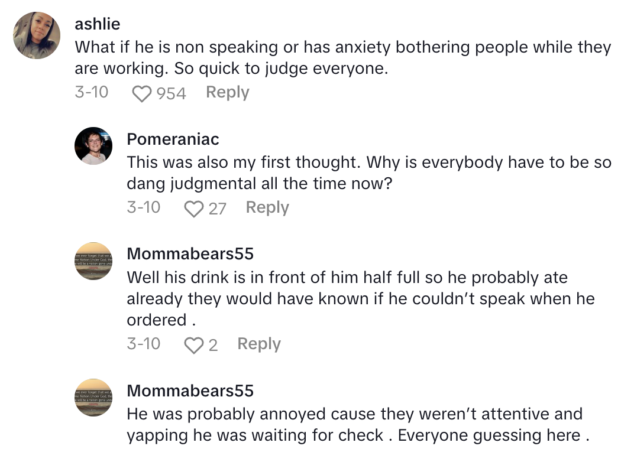The width and height of the screenshot is (634, 449).
Task: Click the 3-10 date under ashlie's comment
Action: (92, 93)
